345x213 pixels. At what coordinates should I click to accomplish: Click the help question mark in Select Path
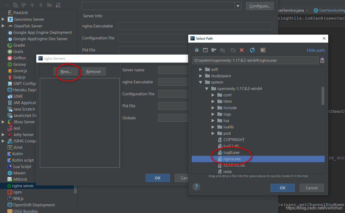pyautogui.click(x=196, y=187)
